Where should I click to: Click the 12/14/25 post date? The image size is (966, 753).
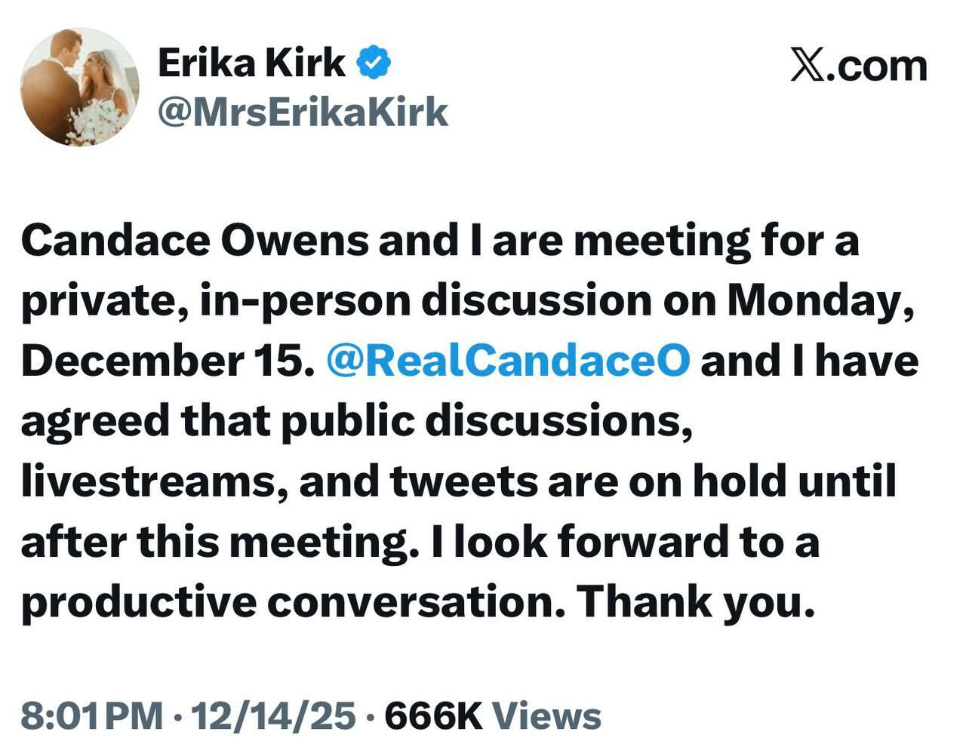pyautogui.click(x=273, y=715)
